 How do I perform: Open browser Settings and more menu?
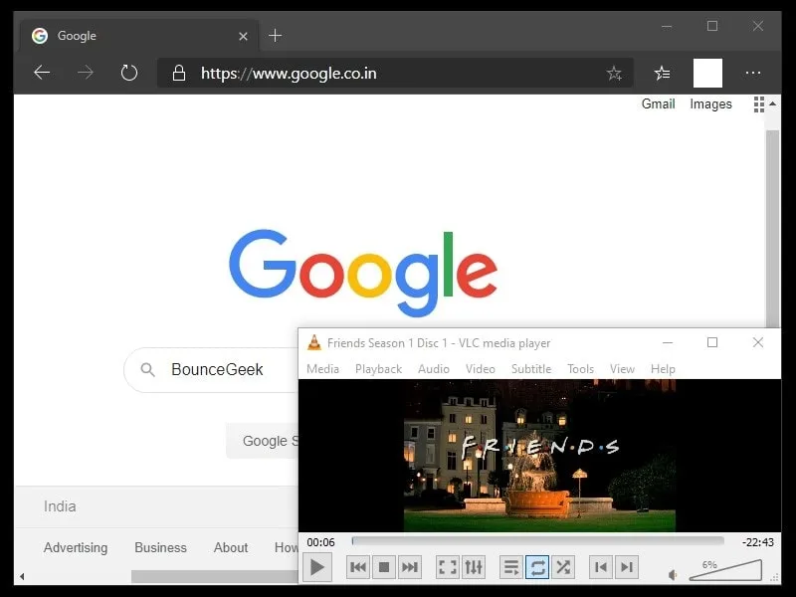[753, 73]
